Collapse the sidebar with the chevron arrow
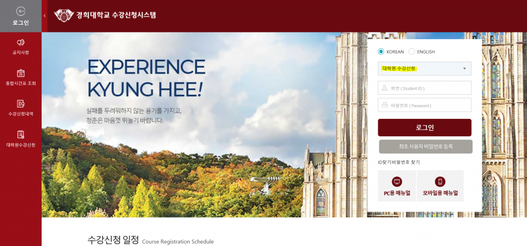Image resolution: width=527 pixels, height=246 pixels. 45,16
